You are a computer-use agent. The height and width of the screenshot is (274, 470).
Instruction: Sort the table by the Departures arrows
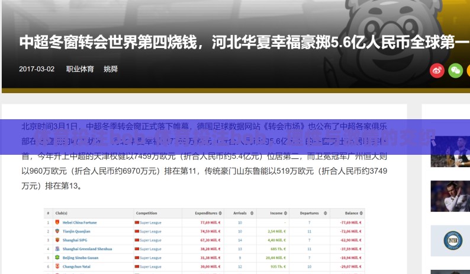click(325, 213)
